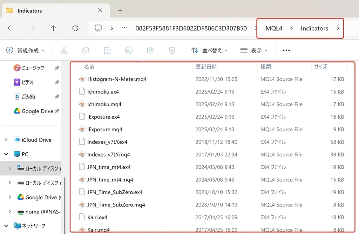Expand chevron after the PC icon
359x234 pixels.
click(x=112, y=28)
